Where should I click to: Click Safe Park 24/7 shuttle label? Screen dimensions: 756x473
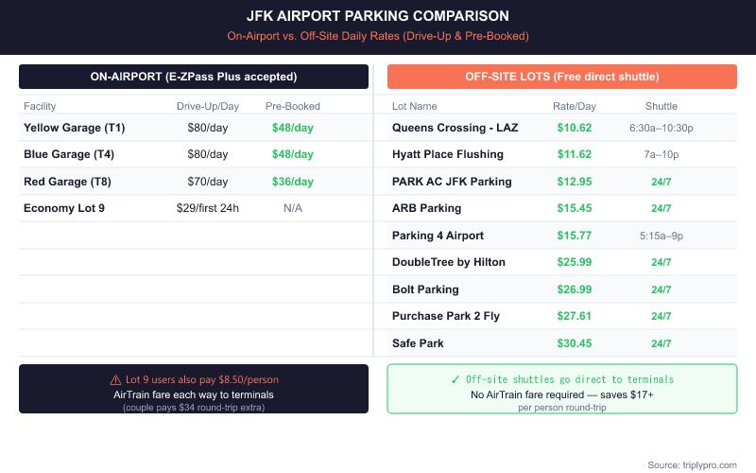pyautogui.click(x=661, y=342)
